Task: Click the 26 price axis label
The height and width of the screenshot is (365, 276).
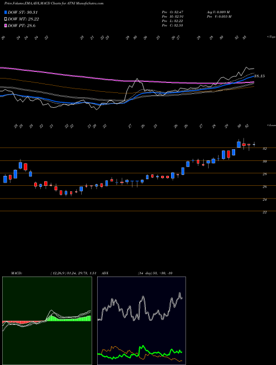Action: [264, 187]
